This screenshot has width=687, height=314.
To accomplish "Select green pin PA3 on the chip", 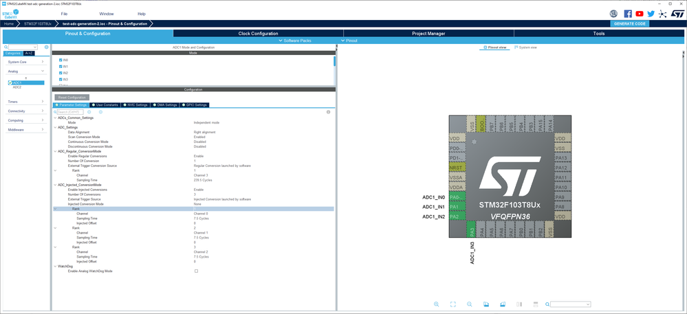I will (472, 229).
